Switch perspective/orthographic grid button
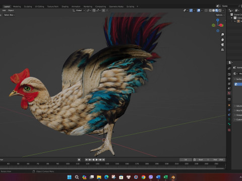This screenshot has width=242, height=181. click(222, 50)
